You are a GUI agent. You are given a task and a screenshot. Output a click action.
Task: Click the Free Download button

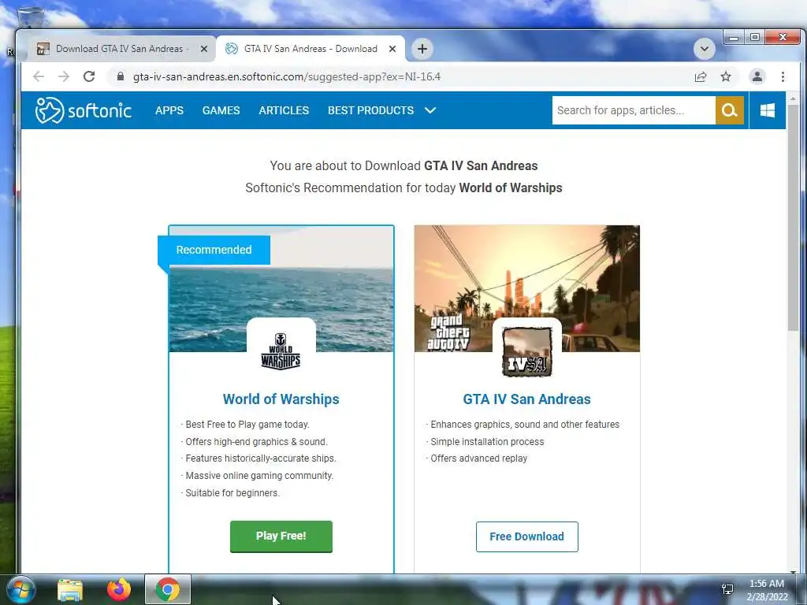tap(526, 536)
